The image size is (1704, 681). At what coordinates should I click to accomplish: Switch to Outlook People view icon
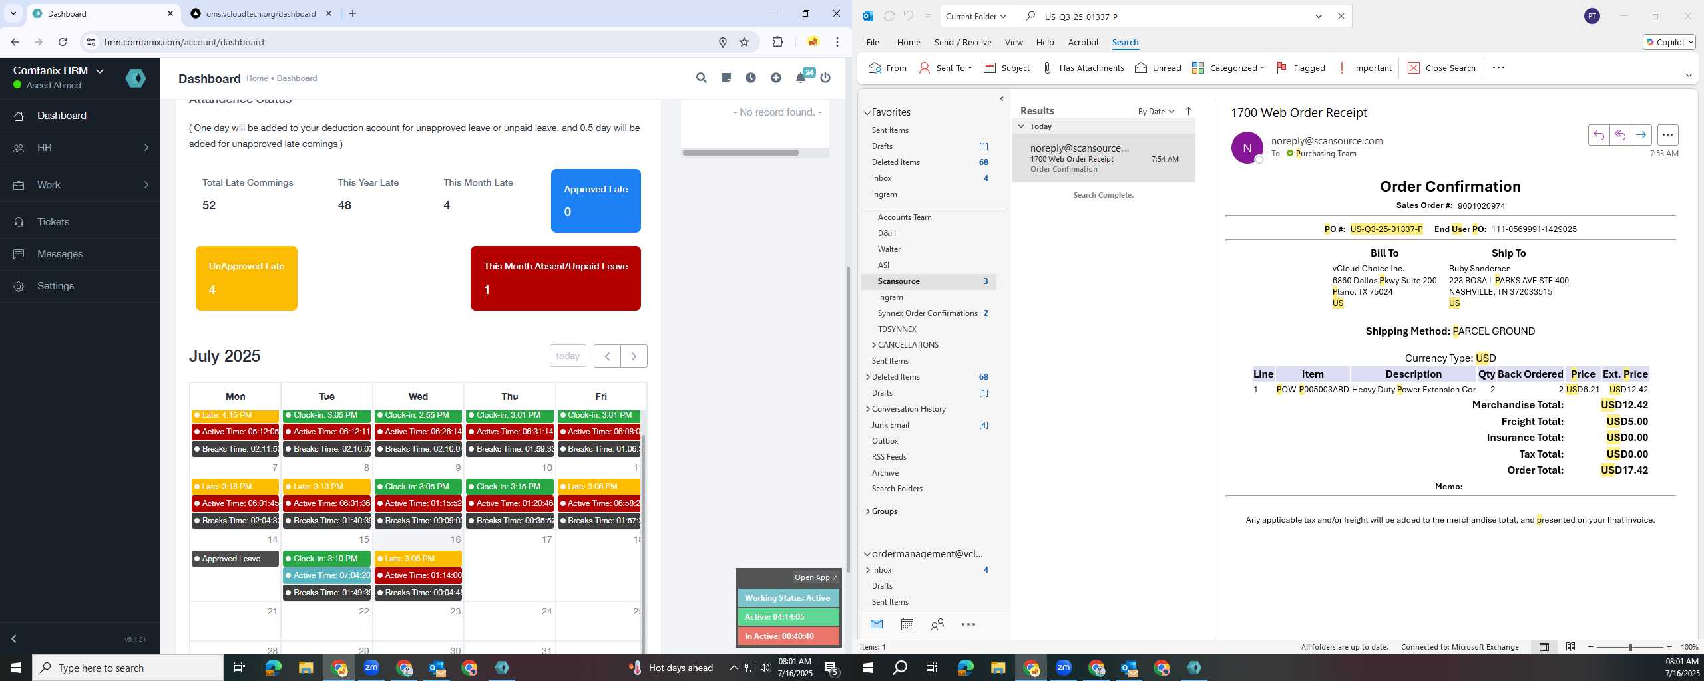tap(937, 624)
